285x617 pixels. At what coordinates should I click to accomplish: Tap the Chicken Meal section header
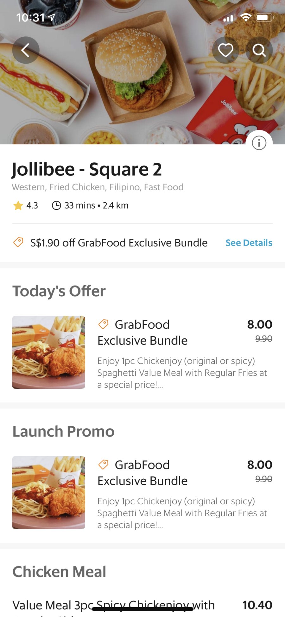coord(59,572)
